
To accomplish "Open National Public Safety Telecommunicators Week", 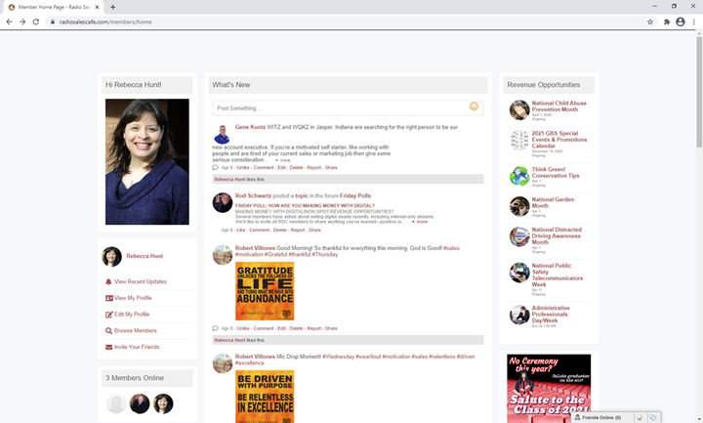I will click(x=558, y=275).
